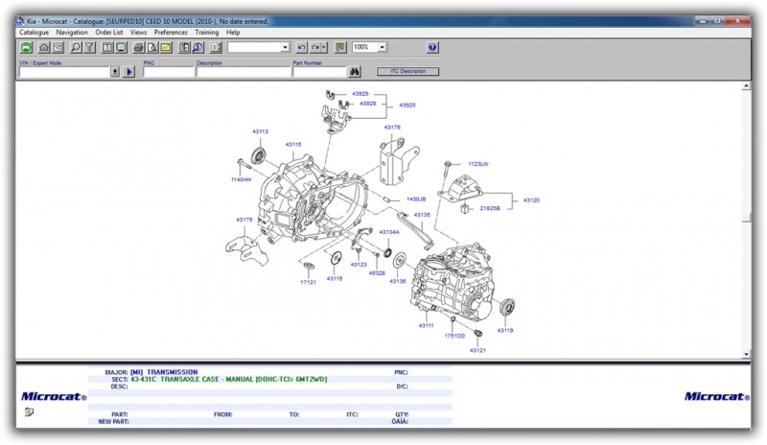Click into the Part Number field
This screenshot has height=445, width=767.
320,72
